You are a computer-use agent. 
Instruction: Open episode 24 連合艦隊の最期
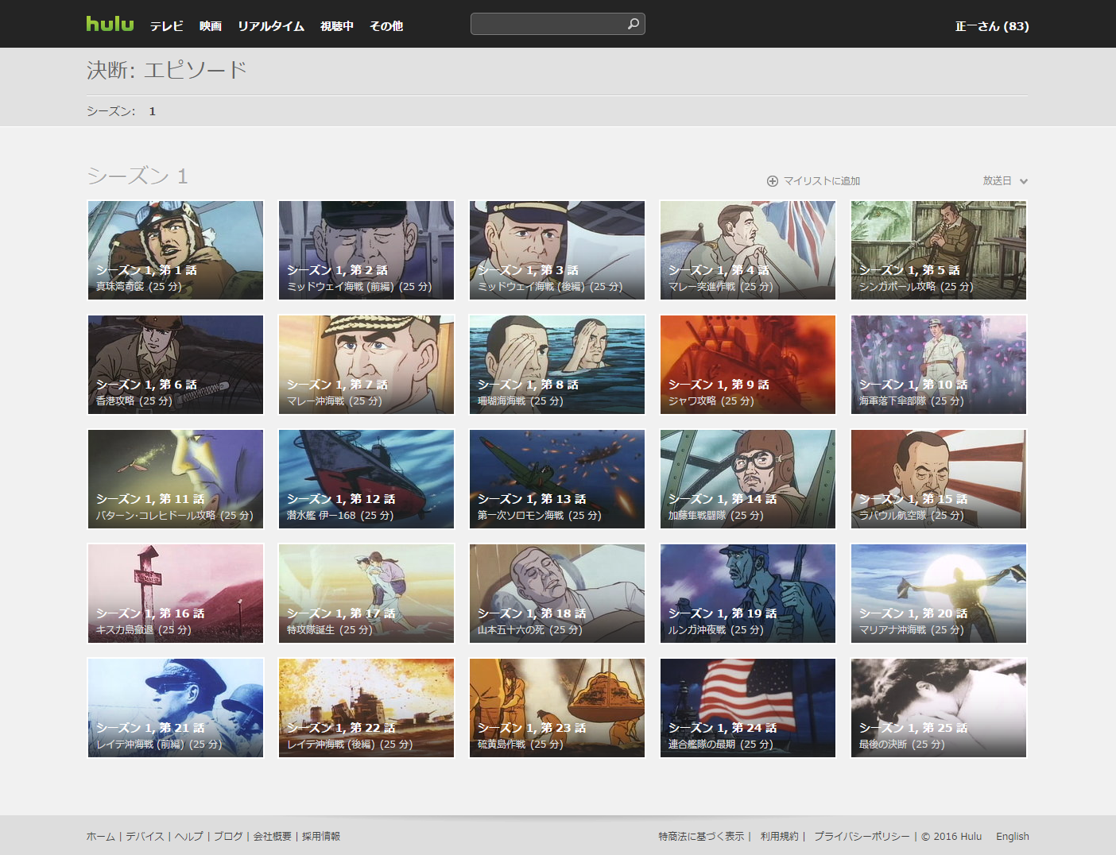[x=748, y=708]
